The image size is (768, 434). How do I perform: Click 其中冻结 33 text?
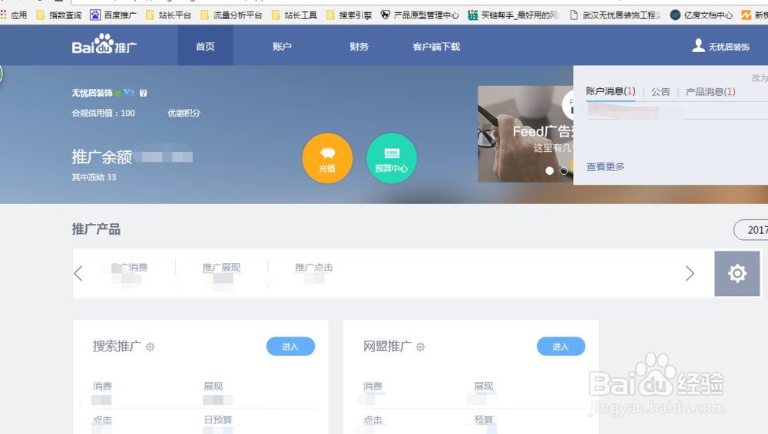coord(94,177)
